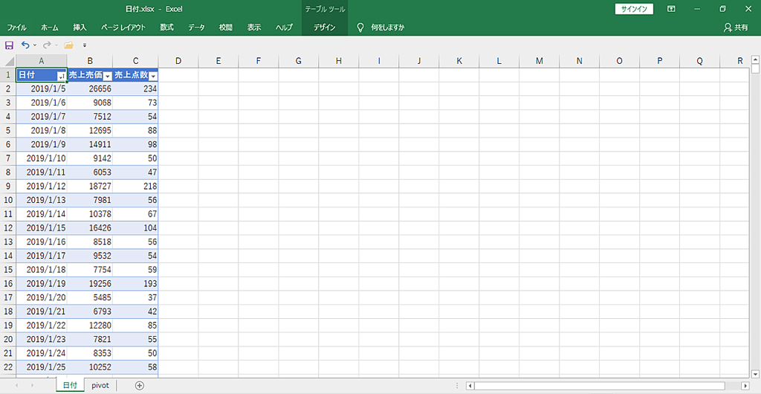Select cell containing 6053
The image size is (761, 394).
click(90, 172)
